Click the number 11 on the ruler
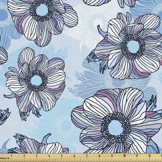Screen dimensions: 162x162 pyautogui.click(x=137, y=156)
